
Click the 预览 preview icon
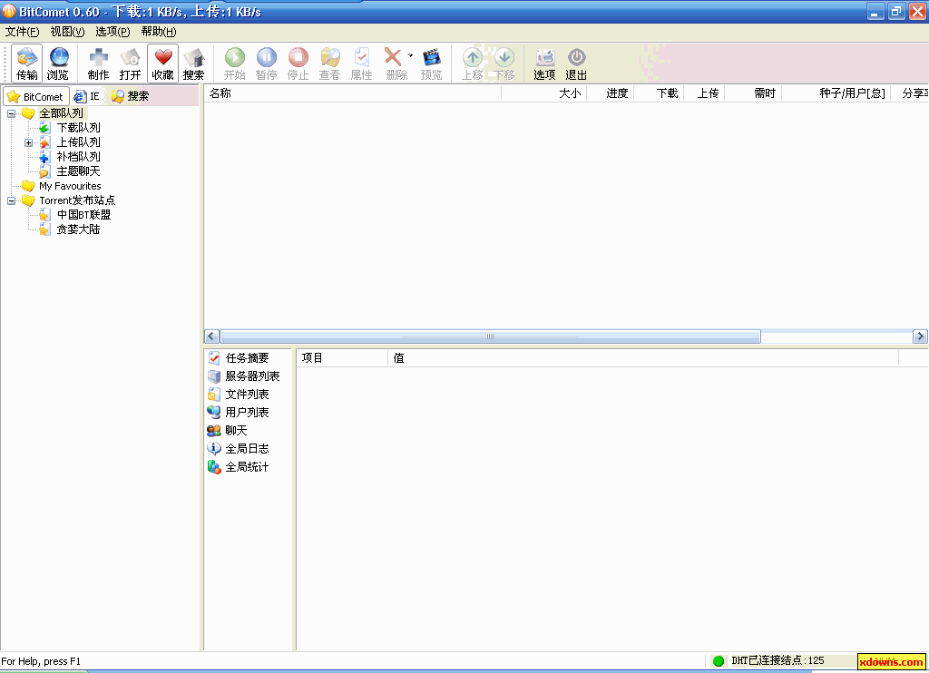tap(431, 63)
